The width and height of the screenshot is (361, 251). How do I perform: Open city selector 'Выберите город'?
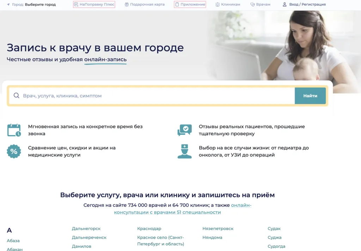[40, 5]
